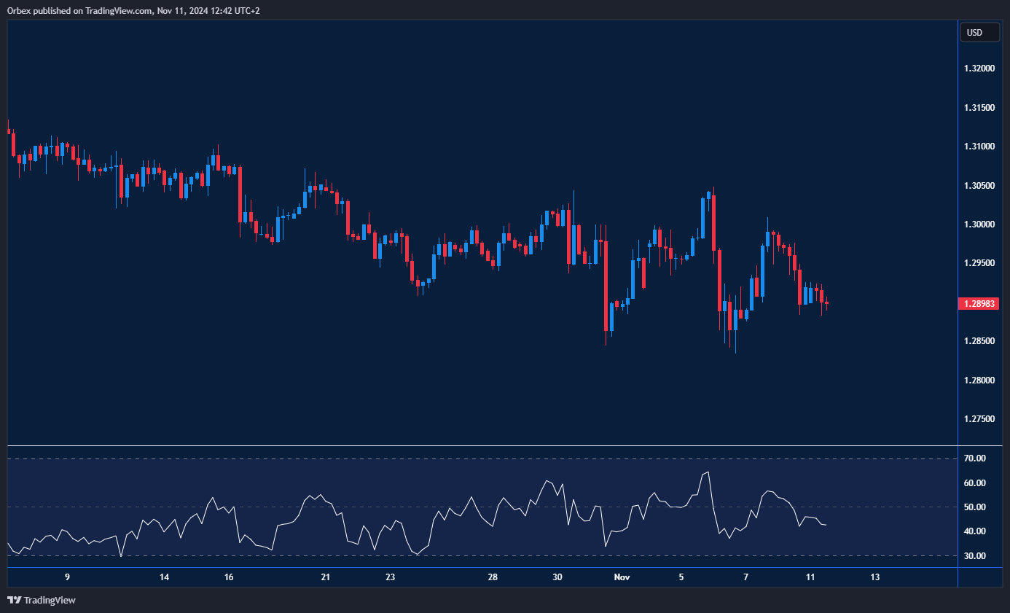Click the 30.00 RSI oversold level label
1010x613 pixels.
(974, 556)
